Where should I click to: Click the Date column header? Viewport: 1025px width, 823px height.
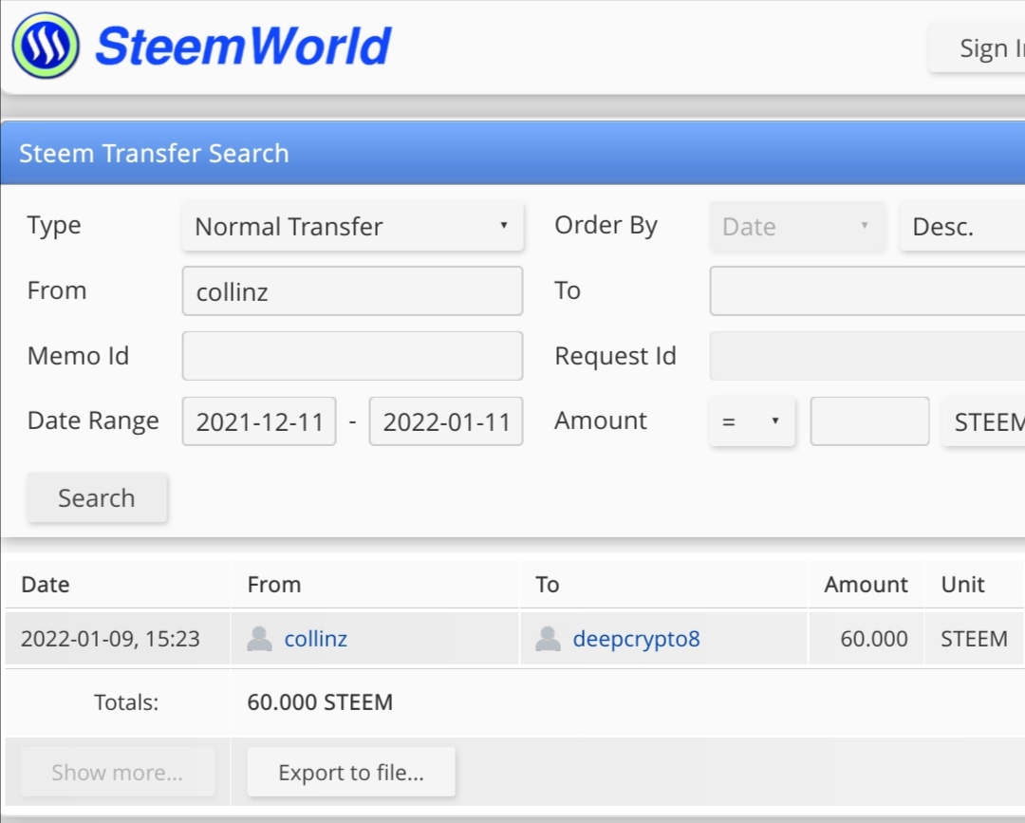(x=118, y=585)
